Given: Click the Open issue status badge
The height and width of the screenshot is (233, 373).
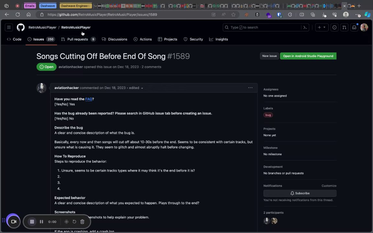Looking at the screenshot, I should [x=46, y=67].
